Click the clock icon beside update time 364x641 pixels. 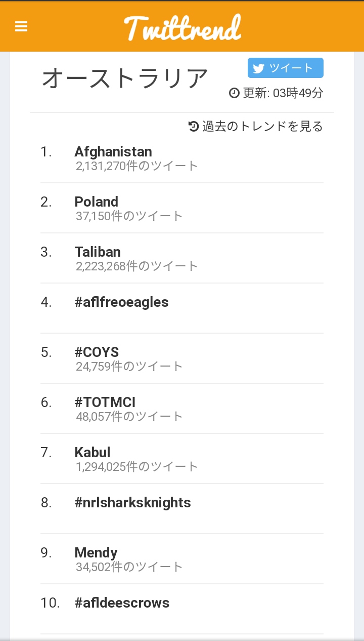pyautogui.click(x=234, y=93)
